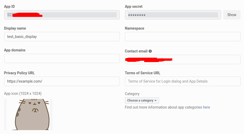The width and height of the screenshot is (244, 134).
Task: Click the 'Category' heading label
Action: point(132,94)
